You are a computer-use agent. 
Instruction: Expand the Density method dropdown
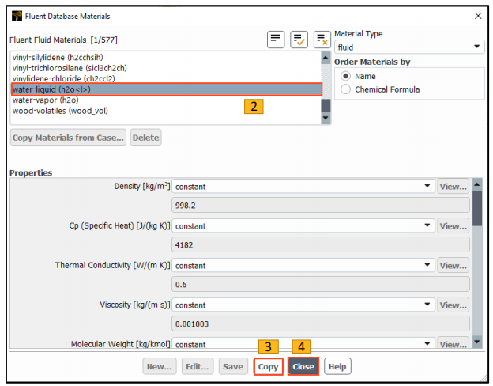[303, 187]
